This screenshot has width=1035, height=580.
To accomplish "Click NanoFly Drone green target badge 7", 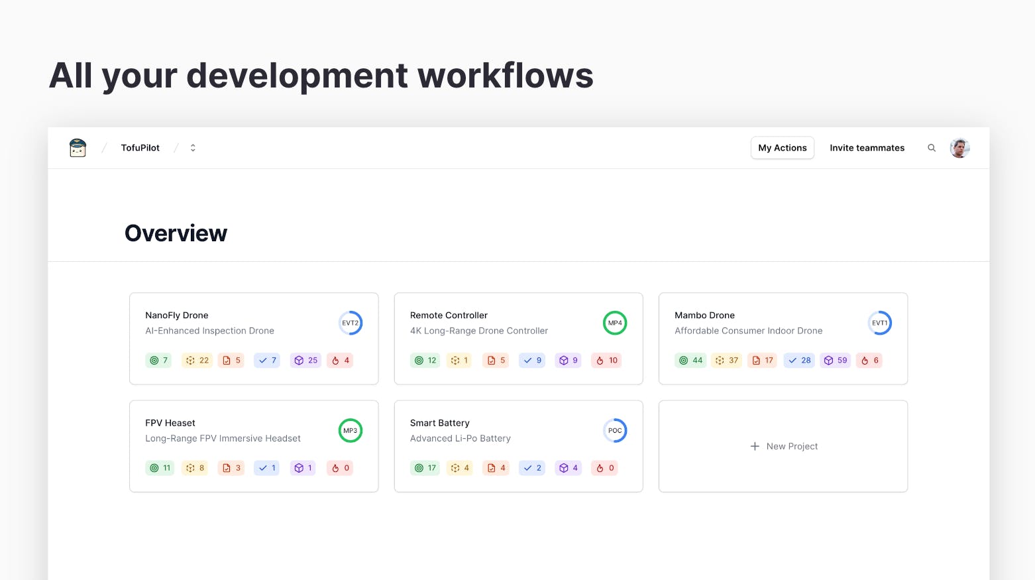I will coord(158,361).
